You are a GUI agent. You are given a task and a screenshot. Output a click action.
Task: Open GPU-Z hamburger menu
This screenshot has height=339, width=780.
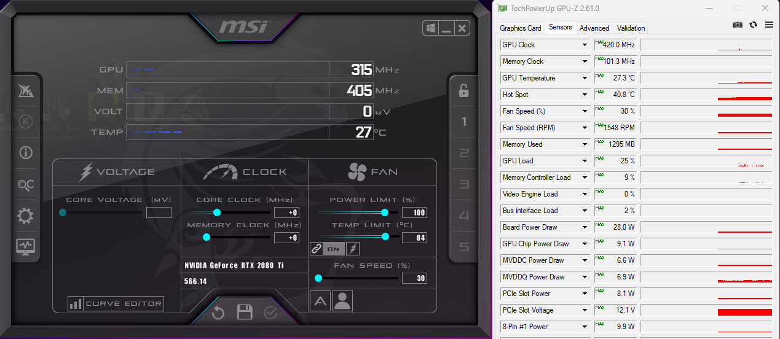(770, 25)
